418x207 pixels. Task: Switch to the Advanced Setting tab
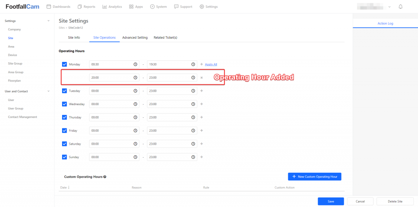coord(135,37)
